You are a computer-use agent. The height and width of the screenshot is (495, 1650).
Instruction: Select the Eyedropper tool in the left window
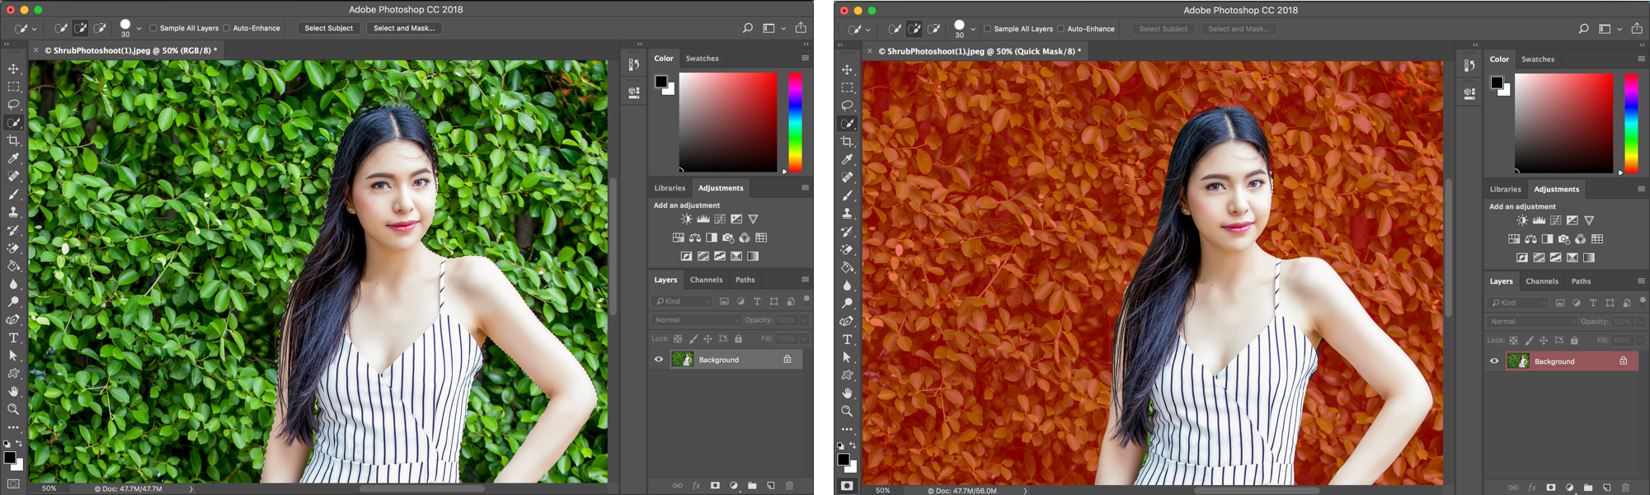(14, 158)
